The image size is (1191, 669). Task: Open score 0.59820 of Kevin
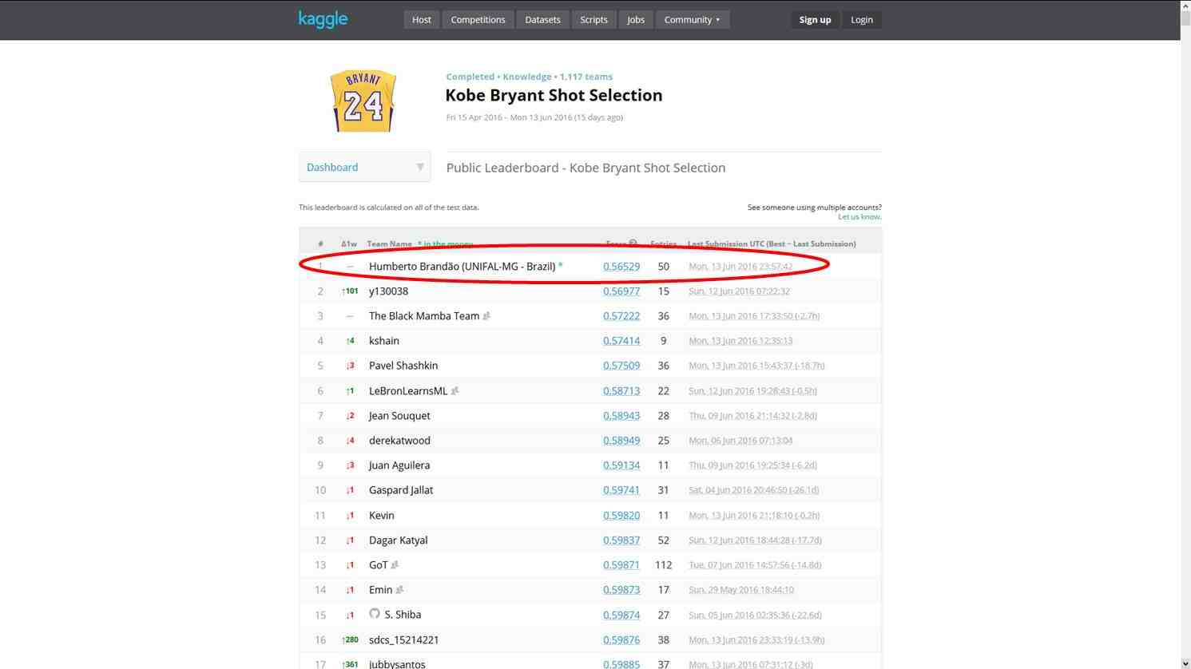[621, 516]
